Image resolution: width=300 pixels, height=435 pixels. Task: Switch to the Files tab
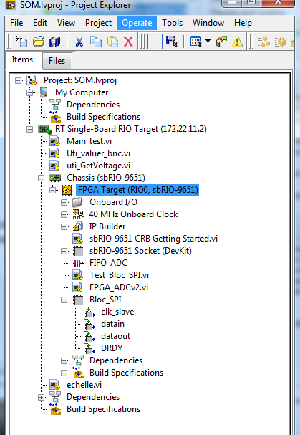coord(57,61)
